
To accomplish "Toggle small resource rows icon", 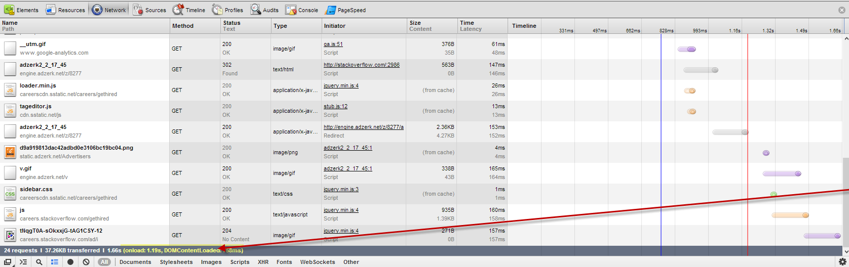I will coord(55,262).
